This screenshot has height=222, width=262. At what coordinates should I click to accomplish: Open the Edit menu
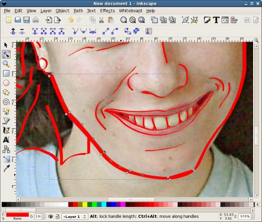[x=18, y=11]
